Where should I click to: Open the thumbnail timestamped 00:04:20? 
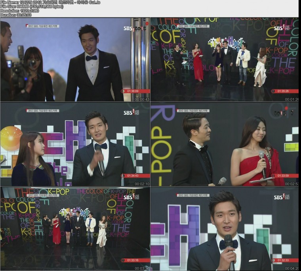pyautogui.click(x=225, y=229)
